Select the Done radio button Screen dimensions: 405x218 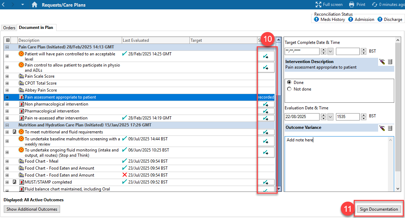tap(289, 82)
